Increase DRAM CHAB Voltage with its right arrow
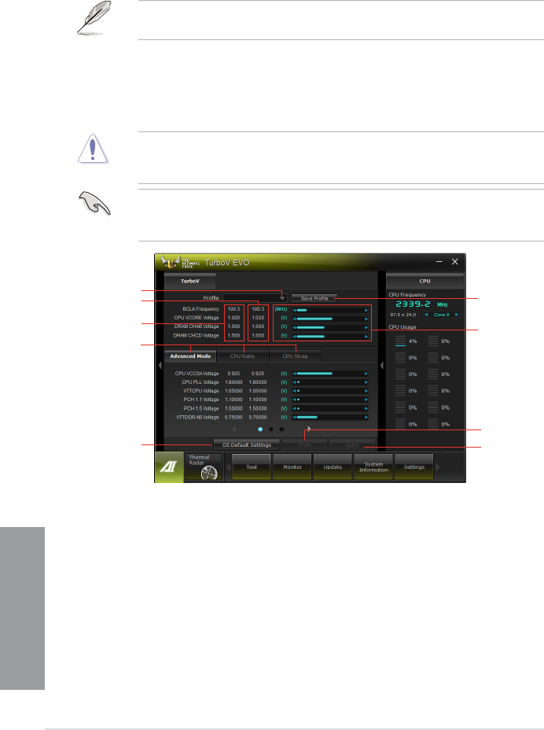 tap(366, 327)
